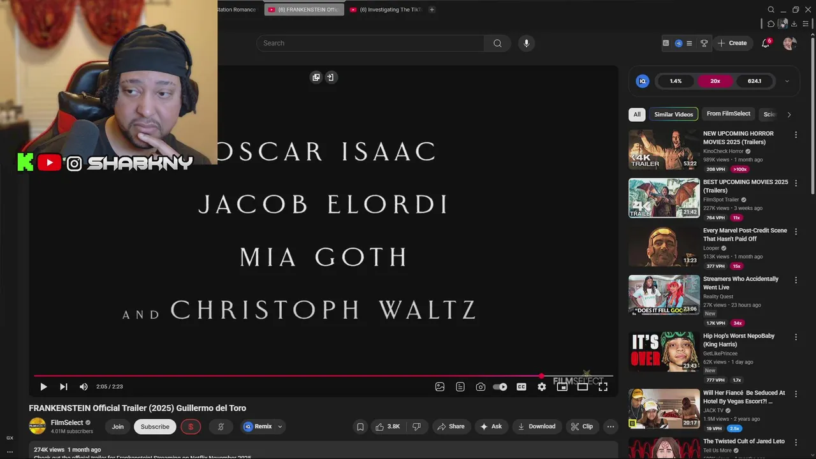Viewport: 816px width, 459px height.
Task: Open the New Upcoming Horror Movies 2025 thumbnail
Action: (x=664, y=150)
